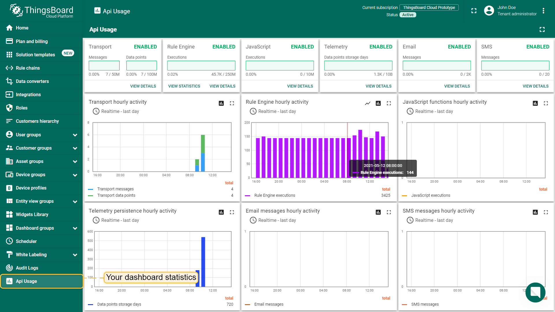
Task: Click Customers hierarchy icon in sidebar
Action: tap(9, 121)
